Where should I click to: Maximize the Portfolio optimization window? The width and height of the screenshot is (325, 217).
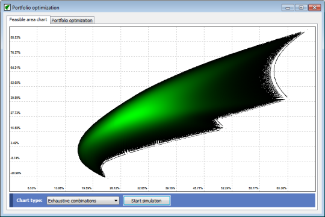pyautogui.click(x=301, y=8)
